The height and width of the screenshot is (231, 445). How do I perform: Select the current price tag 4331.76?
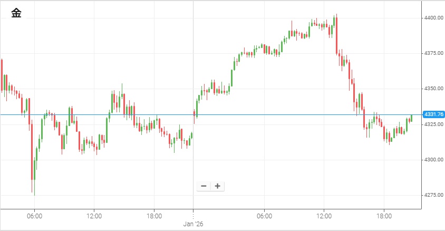pos(433,114)
